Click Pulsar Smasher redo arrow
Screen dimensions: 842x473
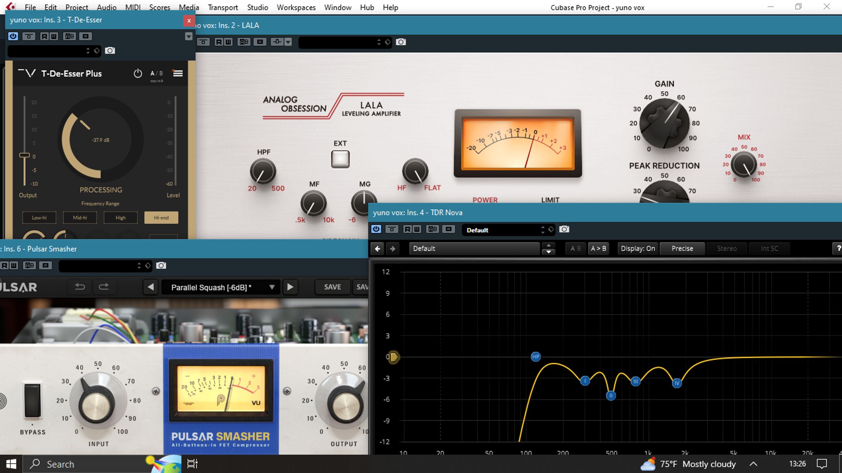[104, 287]
